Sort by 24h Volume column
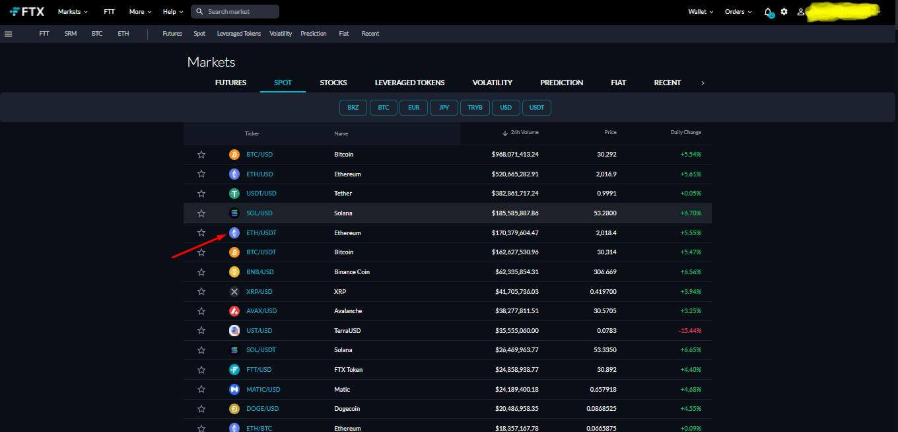Image resolution: width=898 pixels, height=432 pixels. (x=520, y=133)
